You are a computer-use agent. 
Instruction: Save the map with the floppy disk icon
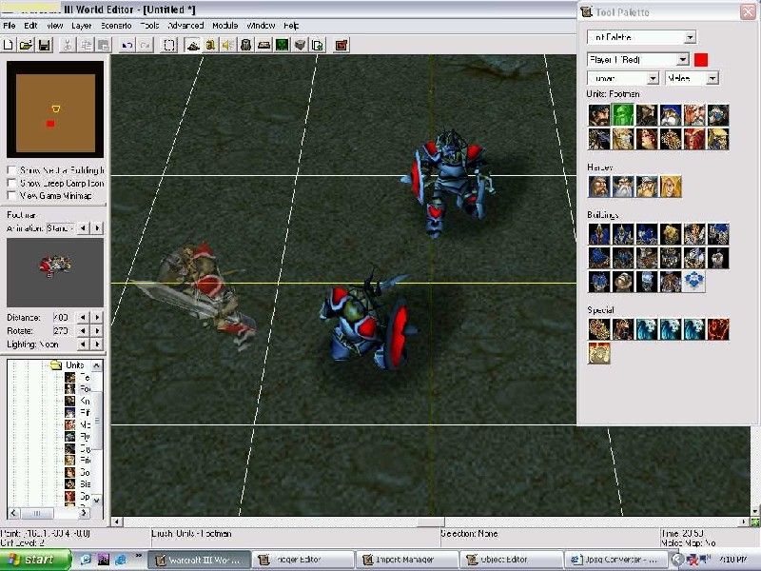[x=44, y=45]
